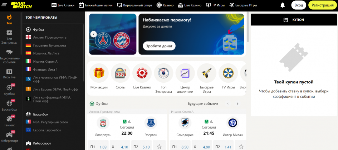This screenshot has width=338, height=150.
Task: Select П1 odds 1.69 for Liverpool
Action: 98,147
